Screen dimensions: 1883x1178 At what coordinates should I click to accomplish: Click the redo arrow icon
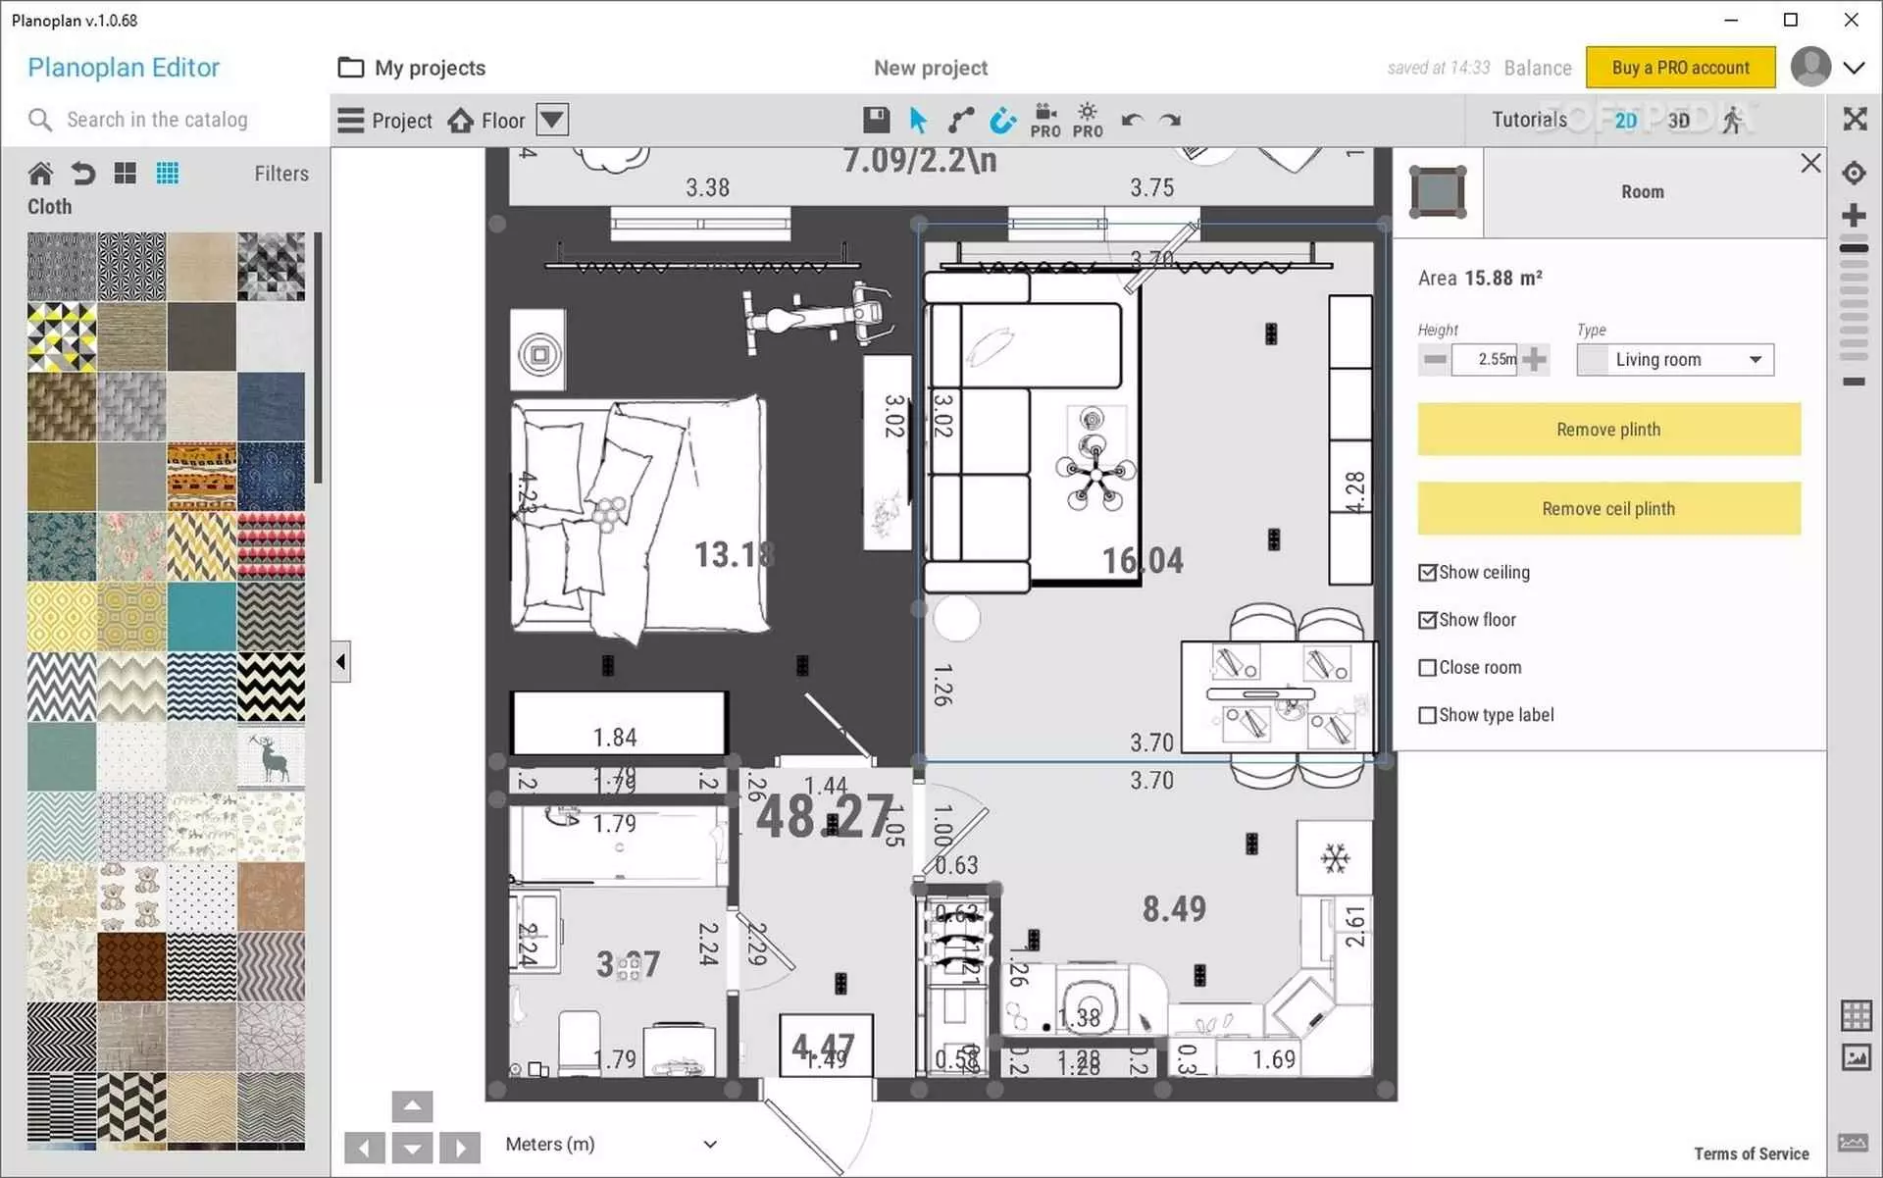click(x=1170, y=120)
